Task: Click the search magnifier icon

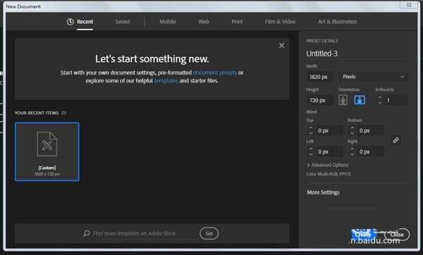Action: coord(86,233)
